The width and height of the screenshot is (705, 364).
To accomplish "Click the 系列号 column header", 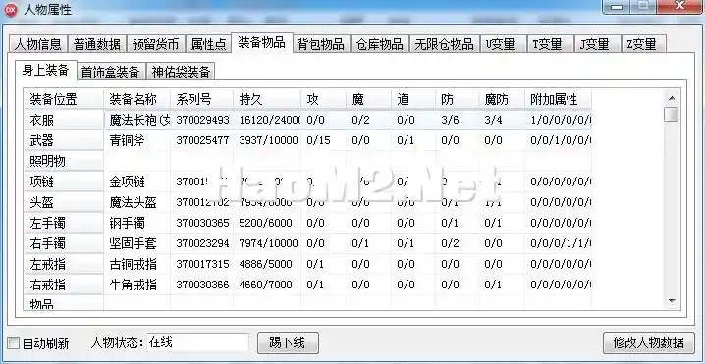I will [202, 99].
